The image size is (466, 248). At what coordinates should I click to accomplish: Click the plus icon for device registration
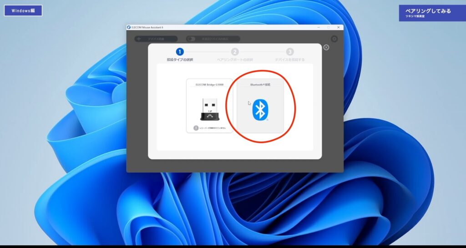coord(139,39)
